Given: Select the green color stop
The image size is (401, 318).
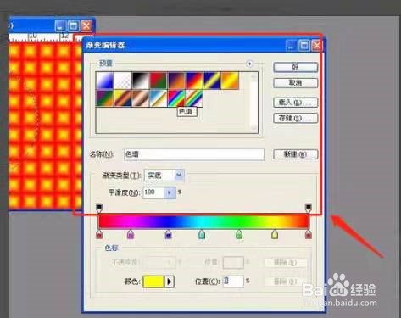Looking at the screenshot, I should (x=239, y=234).
